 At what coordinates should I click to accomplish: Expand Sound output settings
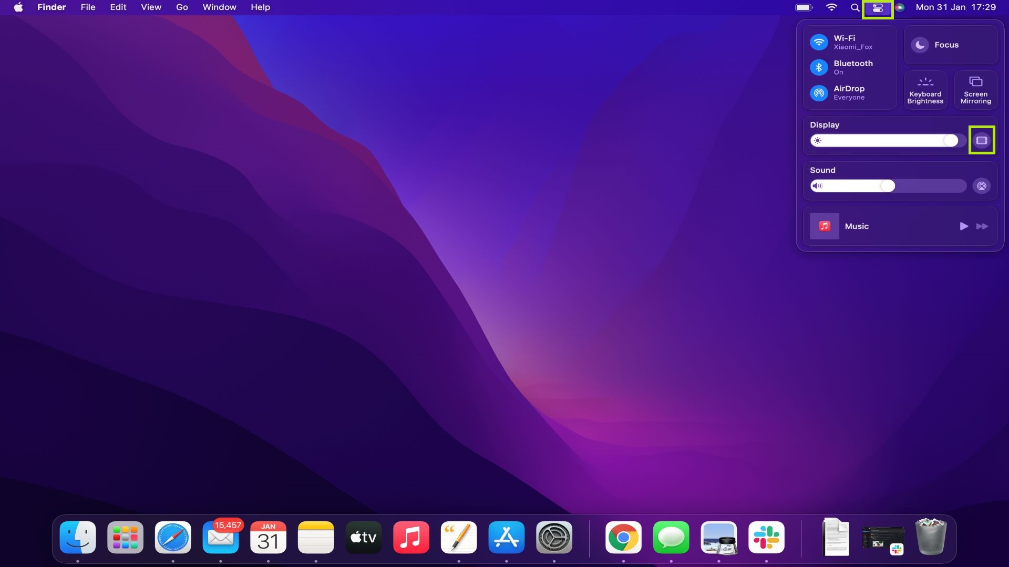(x=982, y=185)
